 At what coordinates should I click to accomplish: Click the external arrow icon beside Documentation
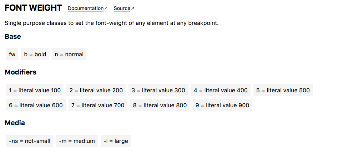click(x=106, y=8)
